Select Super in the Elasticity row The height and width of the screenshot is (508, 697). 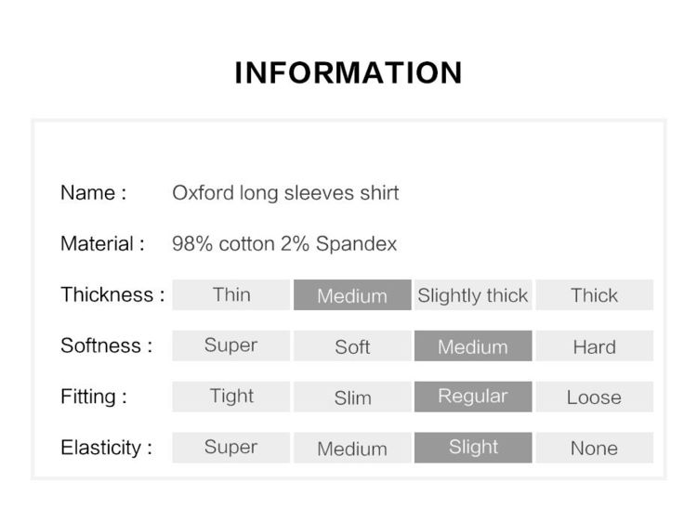click(x=231, y=448)
